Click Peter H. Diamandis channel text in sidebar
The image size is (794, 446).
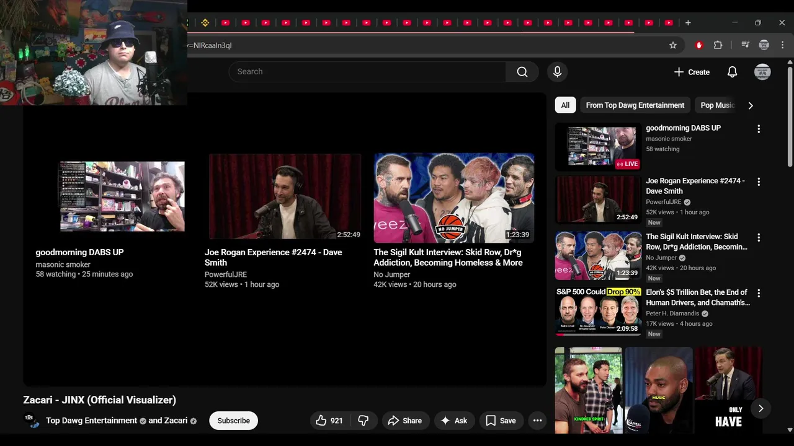(672, 313)
